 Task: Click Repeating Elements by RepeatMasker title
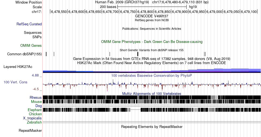coord(152,127)
